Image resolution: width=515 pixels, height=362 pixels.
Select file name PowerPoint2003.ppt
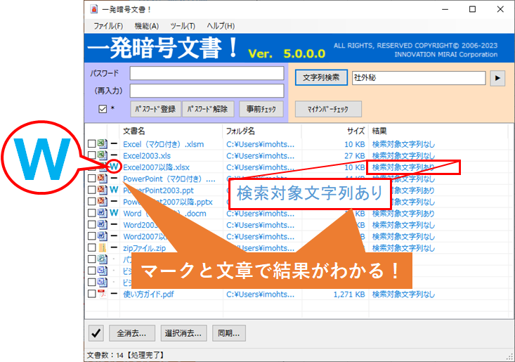[158, 190]
